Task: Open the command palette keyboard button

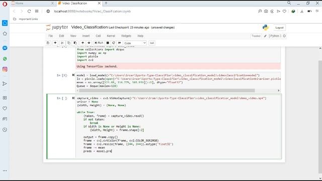Action: (x=152, y=43)
